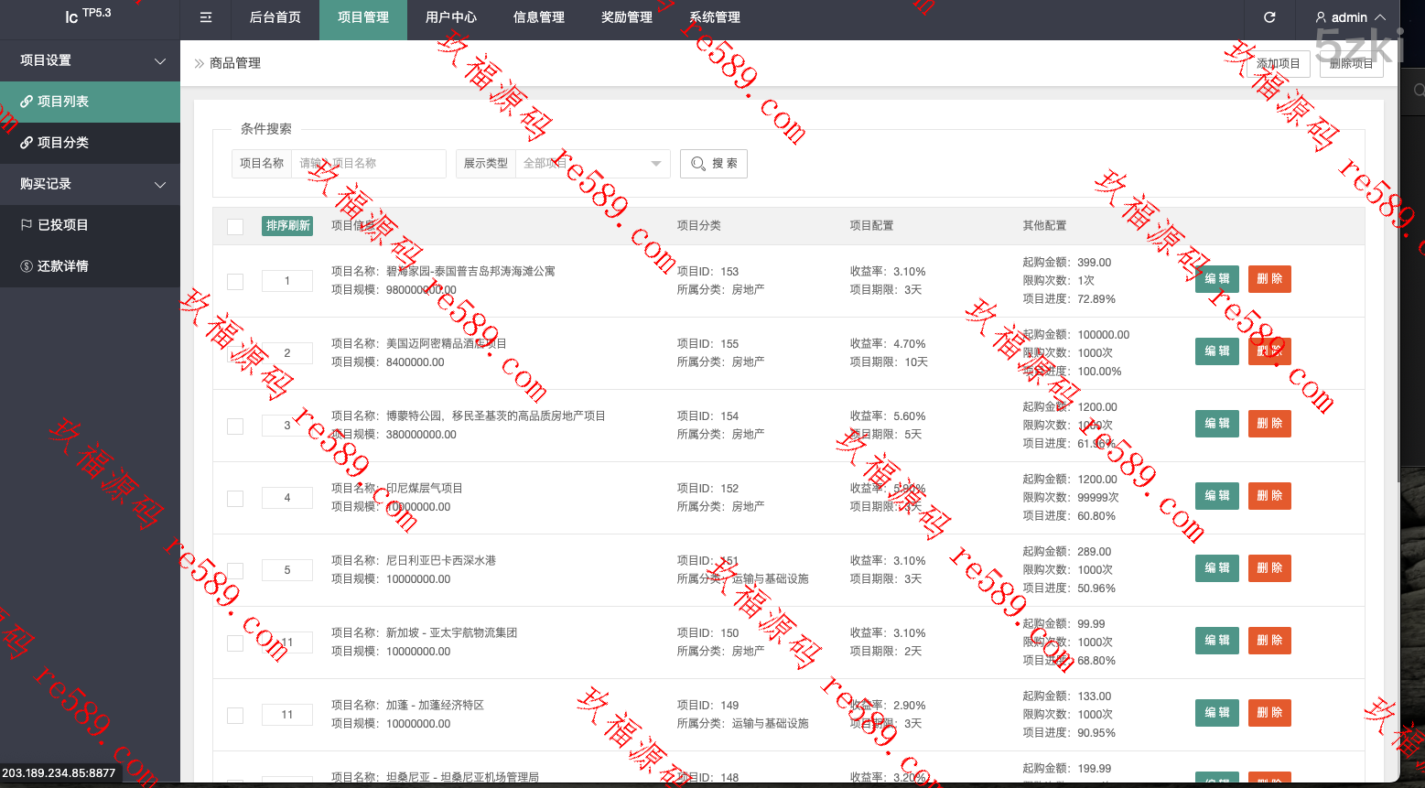Toggle the select-all checkbox in table header
The height and width of the screenshot is (788, 1425).
[235, 226]
